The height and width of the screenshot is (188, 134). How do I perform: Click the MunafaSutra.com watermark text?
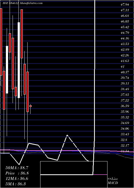click(31, 3)
